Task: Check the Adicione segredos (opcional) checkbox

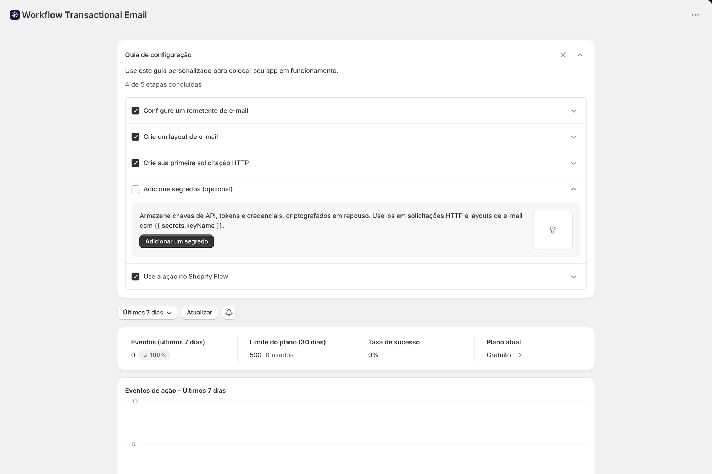Action: [x=135, y=189]
